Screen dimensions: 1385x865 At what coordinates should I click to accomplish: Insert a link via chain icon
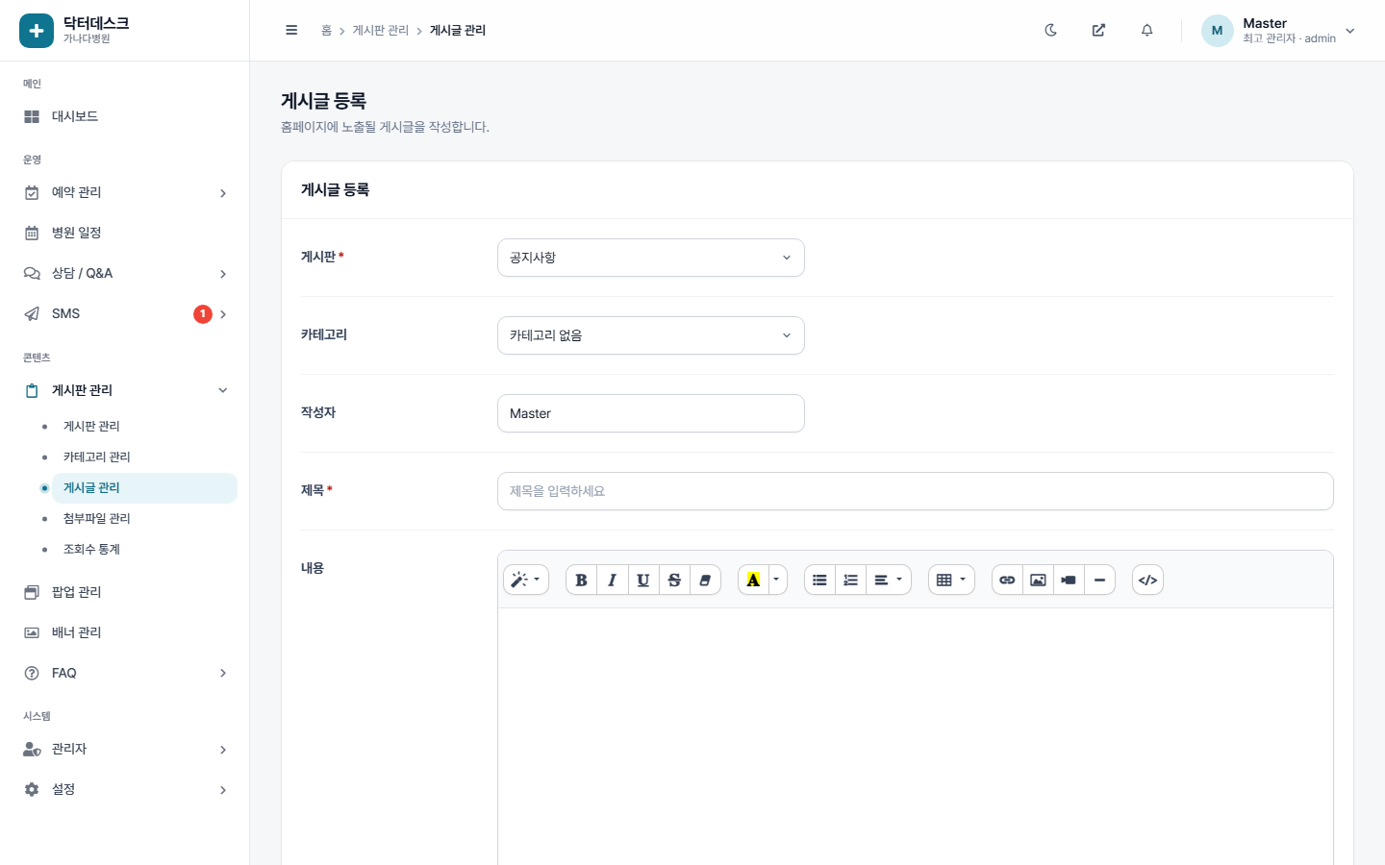tap(1007, 580)
